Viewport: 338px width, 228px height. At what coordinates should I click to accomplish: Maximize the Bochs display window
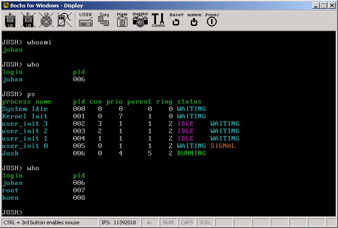coord(324,6)
